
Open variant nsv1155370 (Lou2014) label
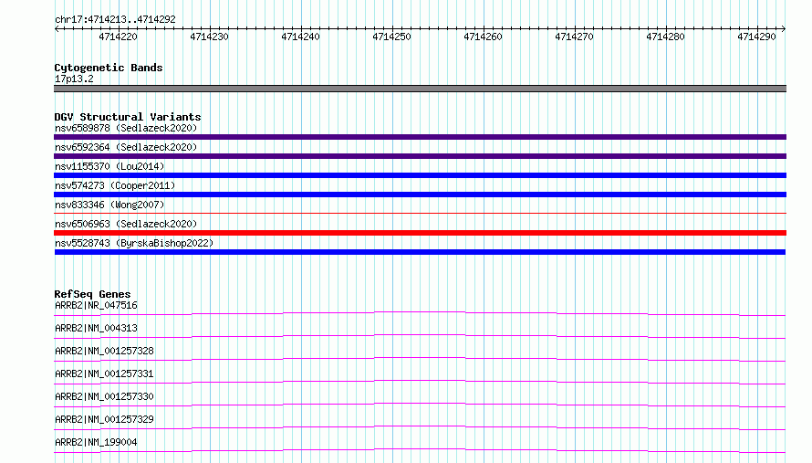tap(109, 166)
